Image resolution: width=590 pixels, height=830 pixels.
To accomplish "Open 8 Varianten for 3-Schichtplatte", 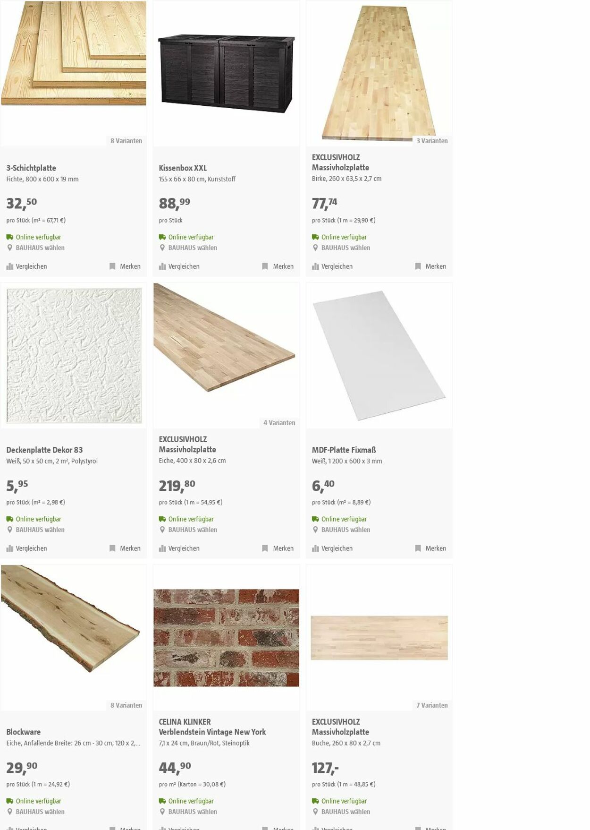I will (126, 141).
